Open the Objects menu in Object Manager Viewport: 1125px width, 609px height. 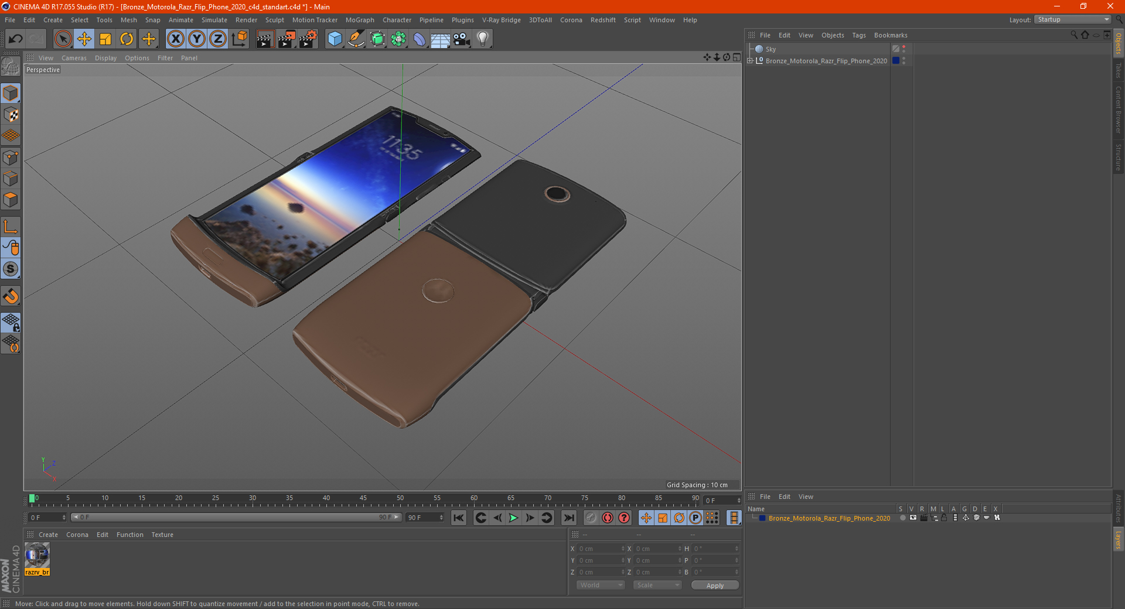833,35
